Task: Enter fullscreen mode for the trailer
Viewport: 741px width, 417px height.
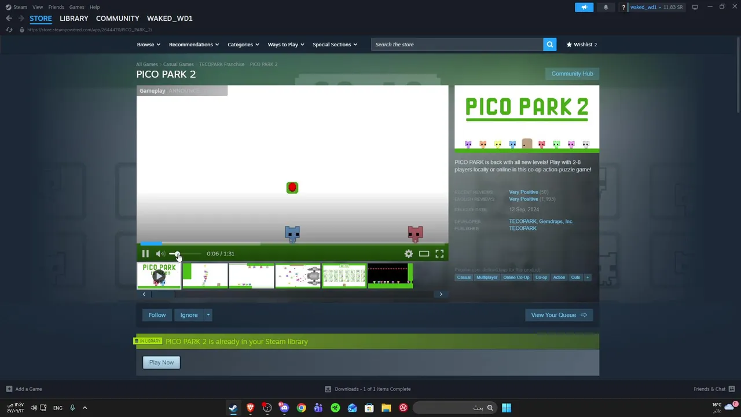Action: click(x=439, y=254)
